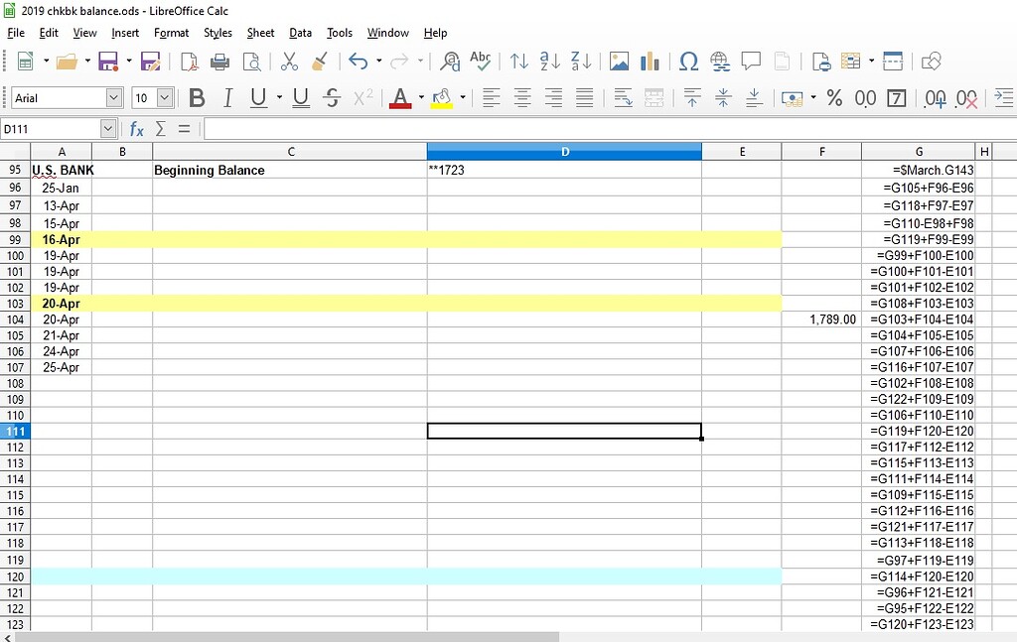Insert a hyperlink

coord(717,61)
